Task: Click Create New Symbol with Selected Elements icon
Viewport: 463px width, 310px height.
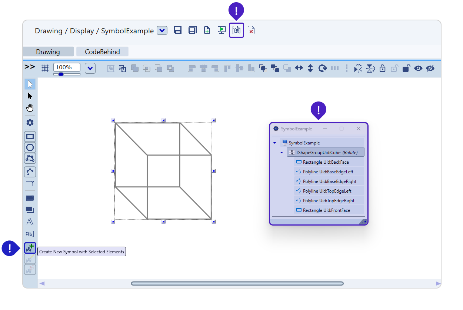Action: coord(30,248)
